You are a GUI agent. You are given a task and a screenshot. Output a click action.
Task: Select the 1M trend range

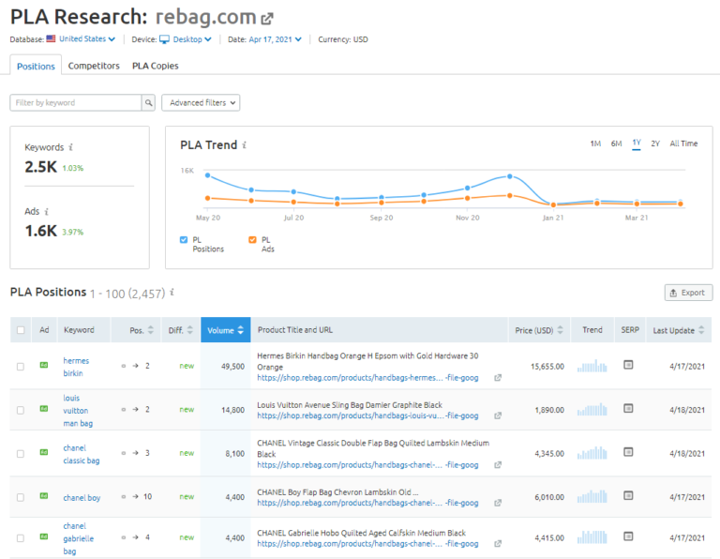[595, 144]
